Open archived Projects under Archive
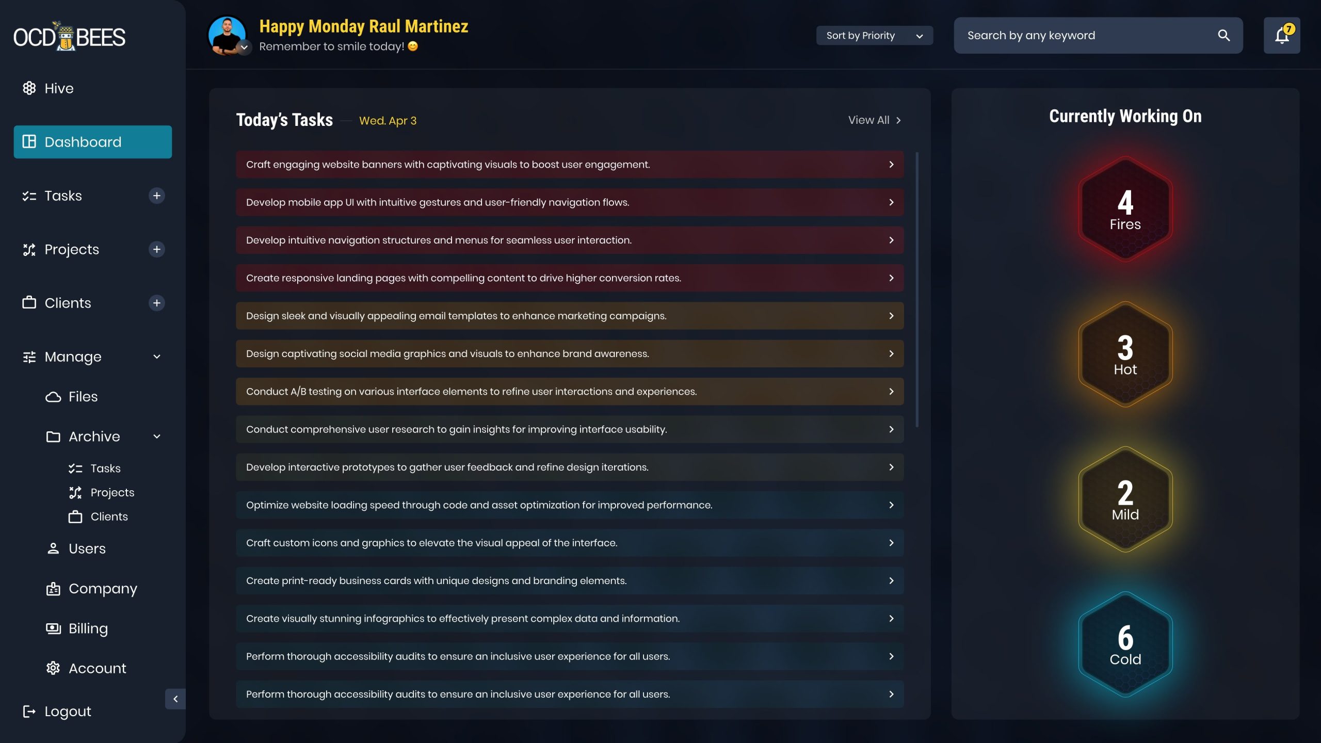The width and height of the screenshot is (1321, 743). pyautogui.click(x=112, y=493)
